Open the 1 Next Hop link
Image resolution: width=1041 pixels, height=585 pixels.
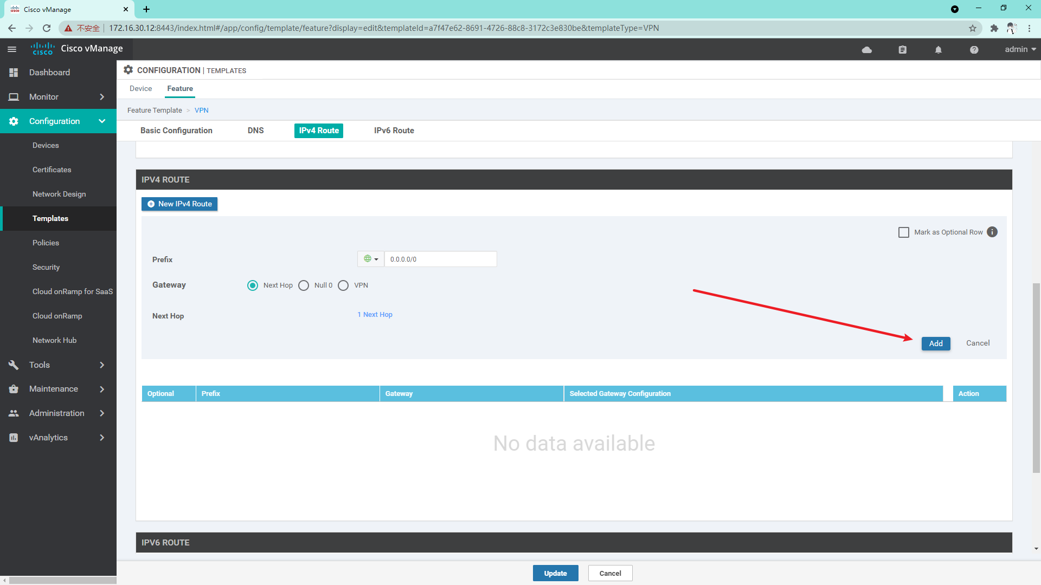point(375,314)
